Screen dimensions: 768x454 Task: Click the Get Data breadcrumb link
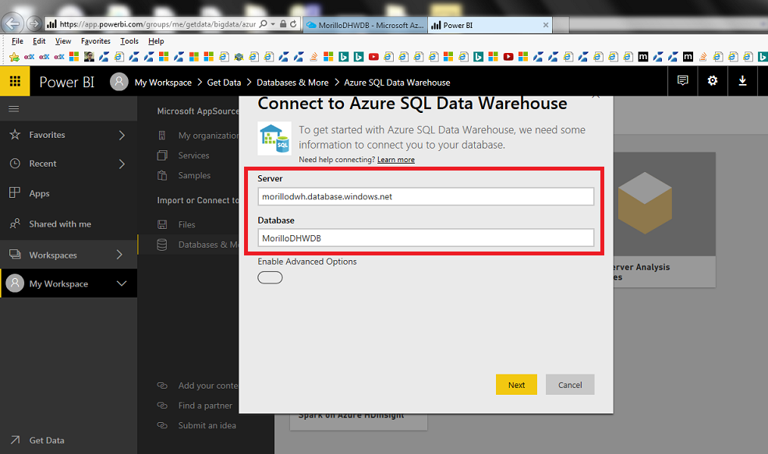coord(224,83)
